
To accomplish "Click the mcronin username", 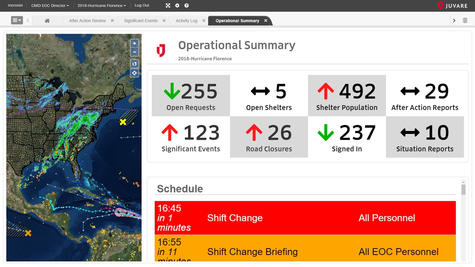I will point(15,6).
